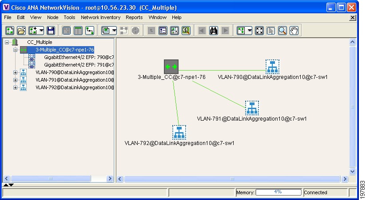366x200 pixels.
Task: Click the map's horizontal scrollbar right arrow
Action: coord(345,179)
